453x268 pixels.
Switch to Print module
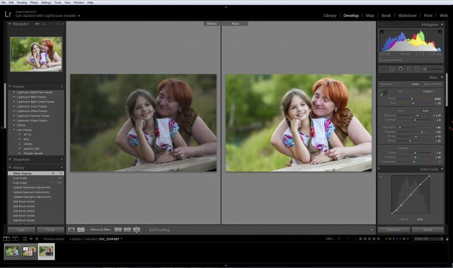pos(428,16)
